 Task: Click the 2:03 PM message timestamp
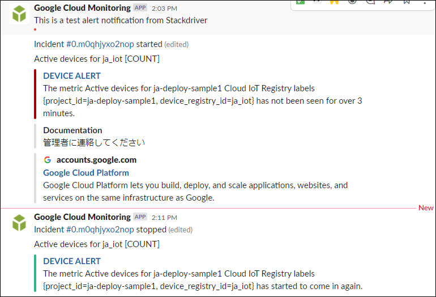[164, 9]
